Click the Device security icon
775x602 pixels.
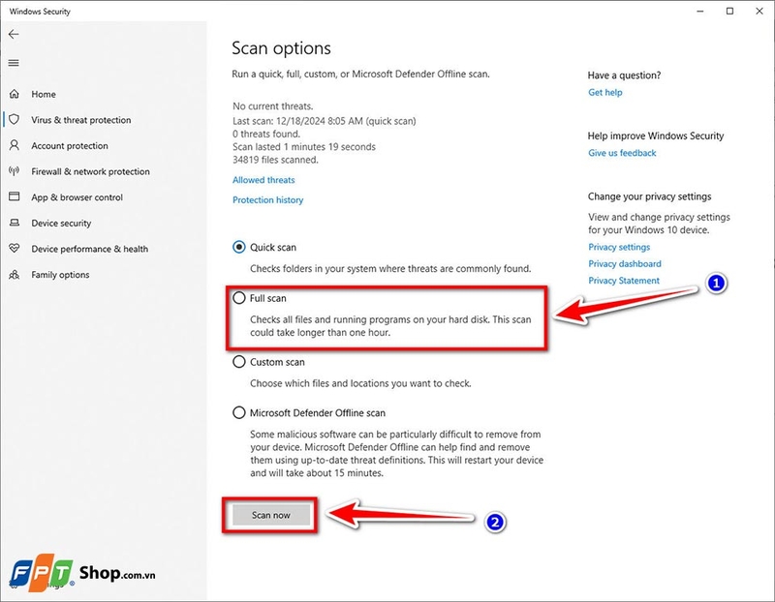(14, 223)
